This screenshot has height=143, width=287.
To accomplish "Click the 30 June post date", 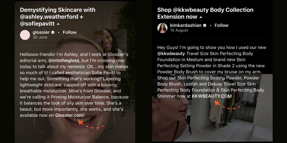I will 40,37.
